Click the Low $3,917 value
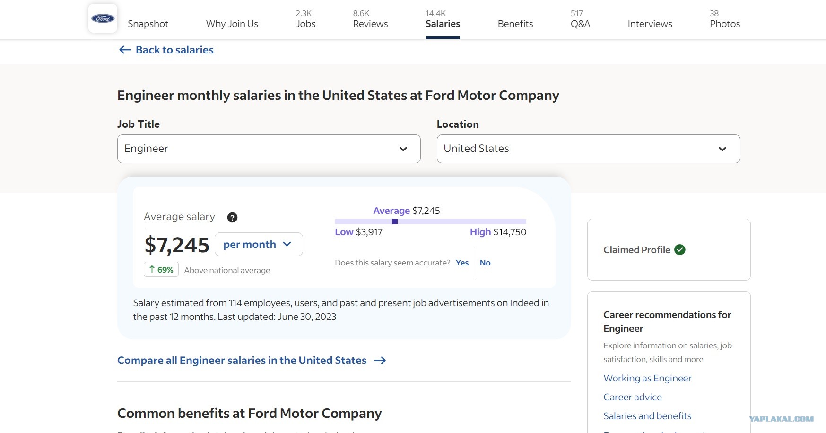The width and height of the screenshot is (826, 433). [x=358, y=232]
